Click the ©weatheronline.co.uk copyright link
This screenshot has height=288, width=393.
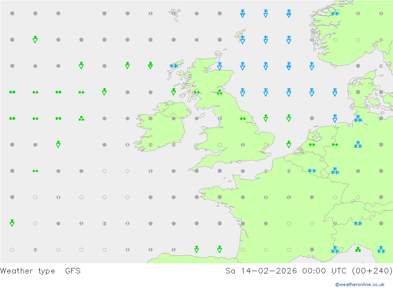click(360, 284)
